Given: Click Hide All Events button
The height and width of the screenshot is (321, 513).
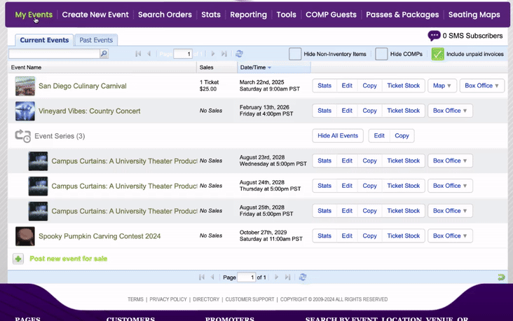Looking at the screenshot, I should click(x=338, y=136).
